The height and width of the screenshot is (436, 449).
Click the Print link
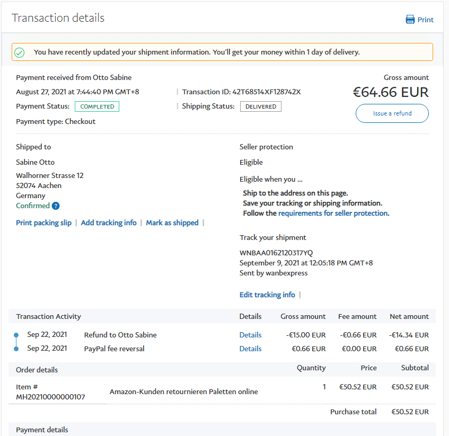425,20
